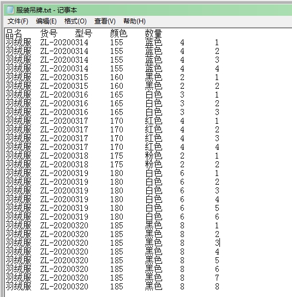292x297 pixels.
Task: Click the 颜色 column header text
Action: coord(118,34)
